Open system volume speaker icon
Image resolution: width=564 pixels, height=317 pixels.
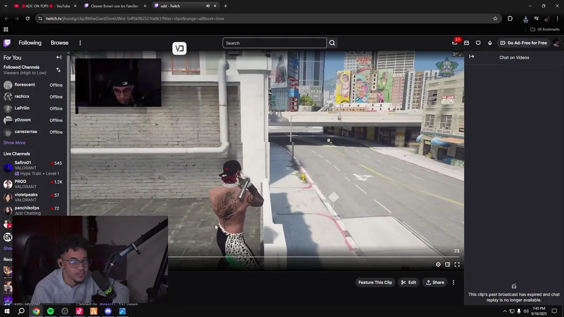526,311
